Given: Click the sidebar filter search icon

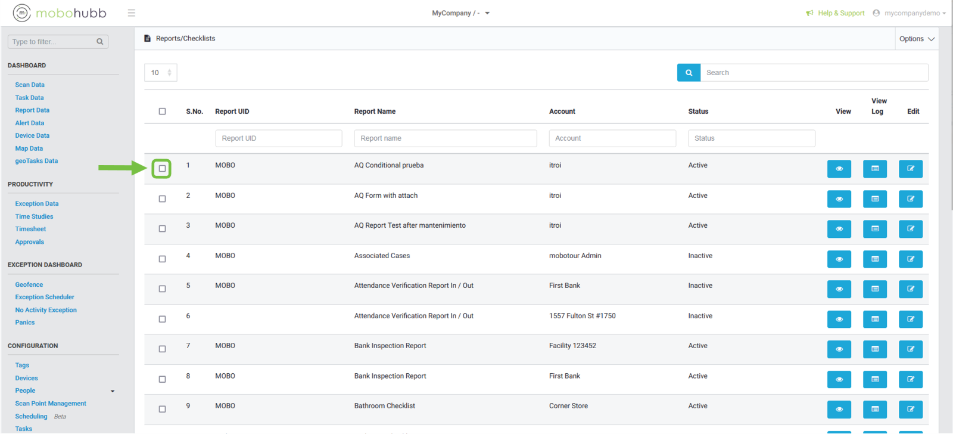Looking at the screenshot, I should (x=100, y=42).
